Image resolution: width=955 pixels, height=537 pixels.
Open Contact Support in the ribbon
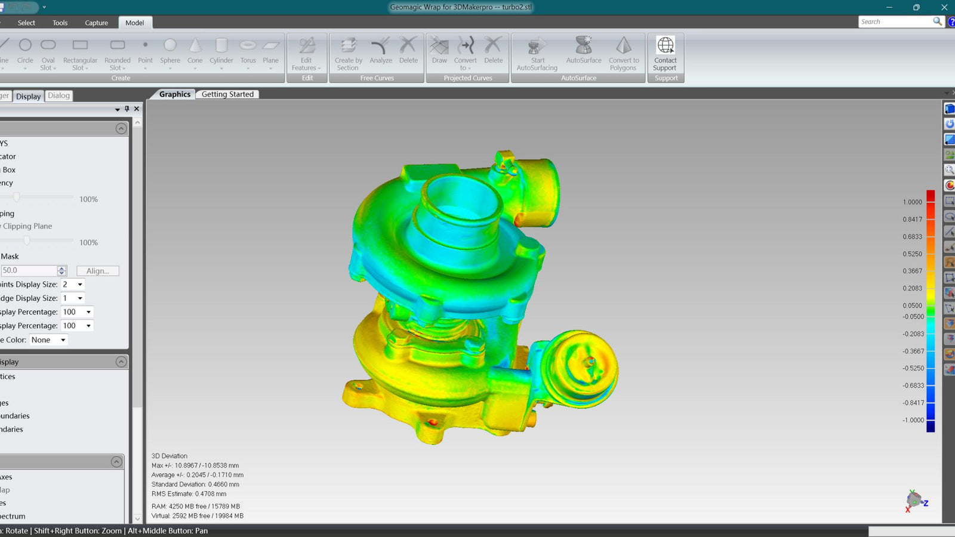(x=665, y=53)
